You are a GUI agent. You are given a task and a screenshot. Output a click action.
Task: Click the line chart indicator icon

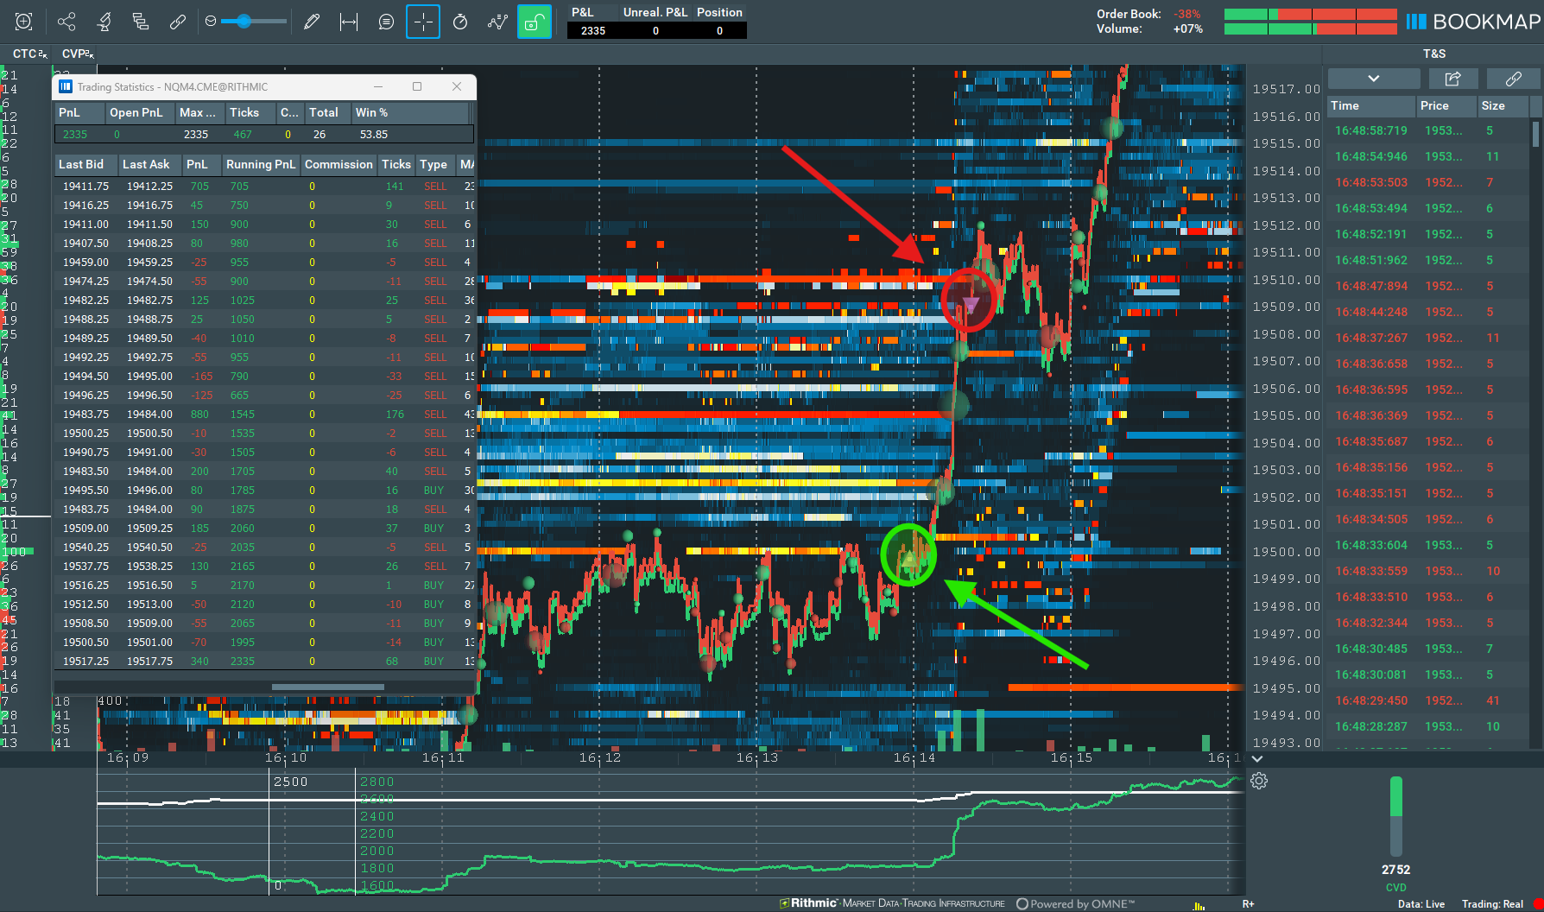point(497,22)
